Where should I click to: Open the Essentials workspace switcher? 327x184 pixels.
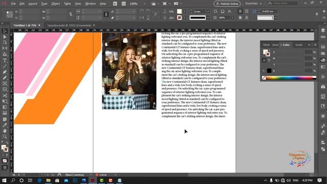(253, 4)
